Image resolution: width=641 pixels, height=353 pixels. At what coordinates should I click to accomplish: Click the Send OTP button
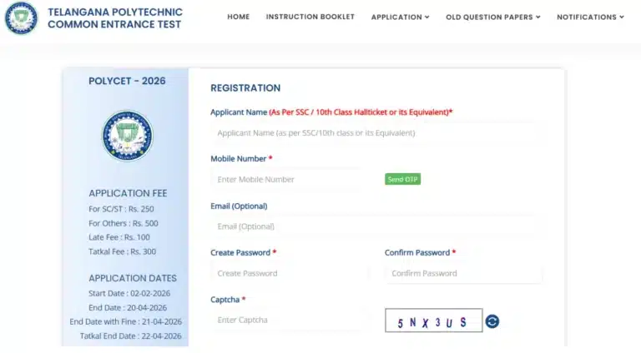(x=402, y=179)
